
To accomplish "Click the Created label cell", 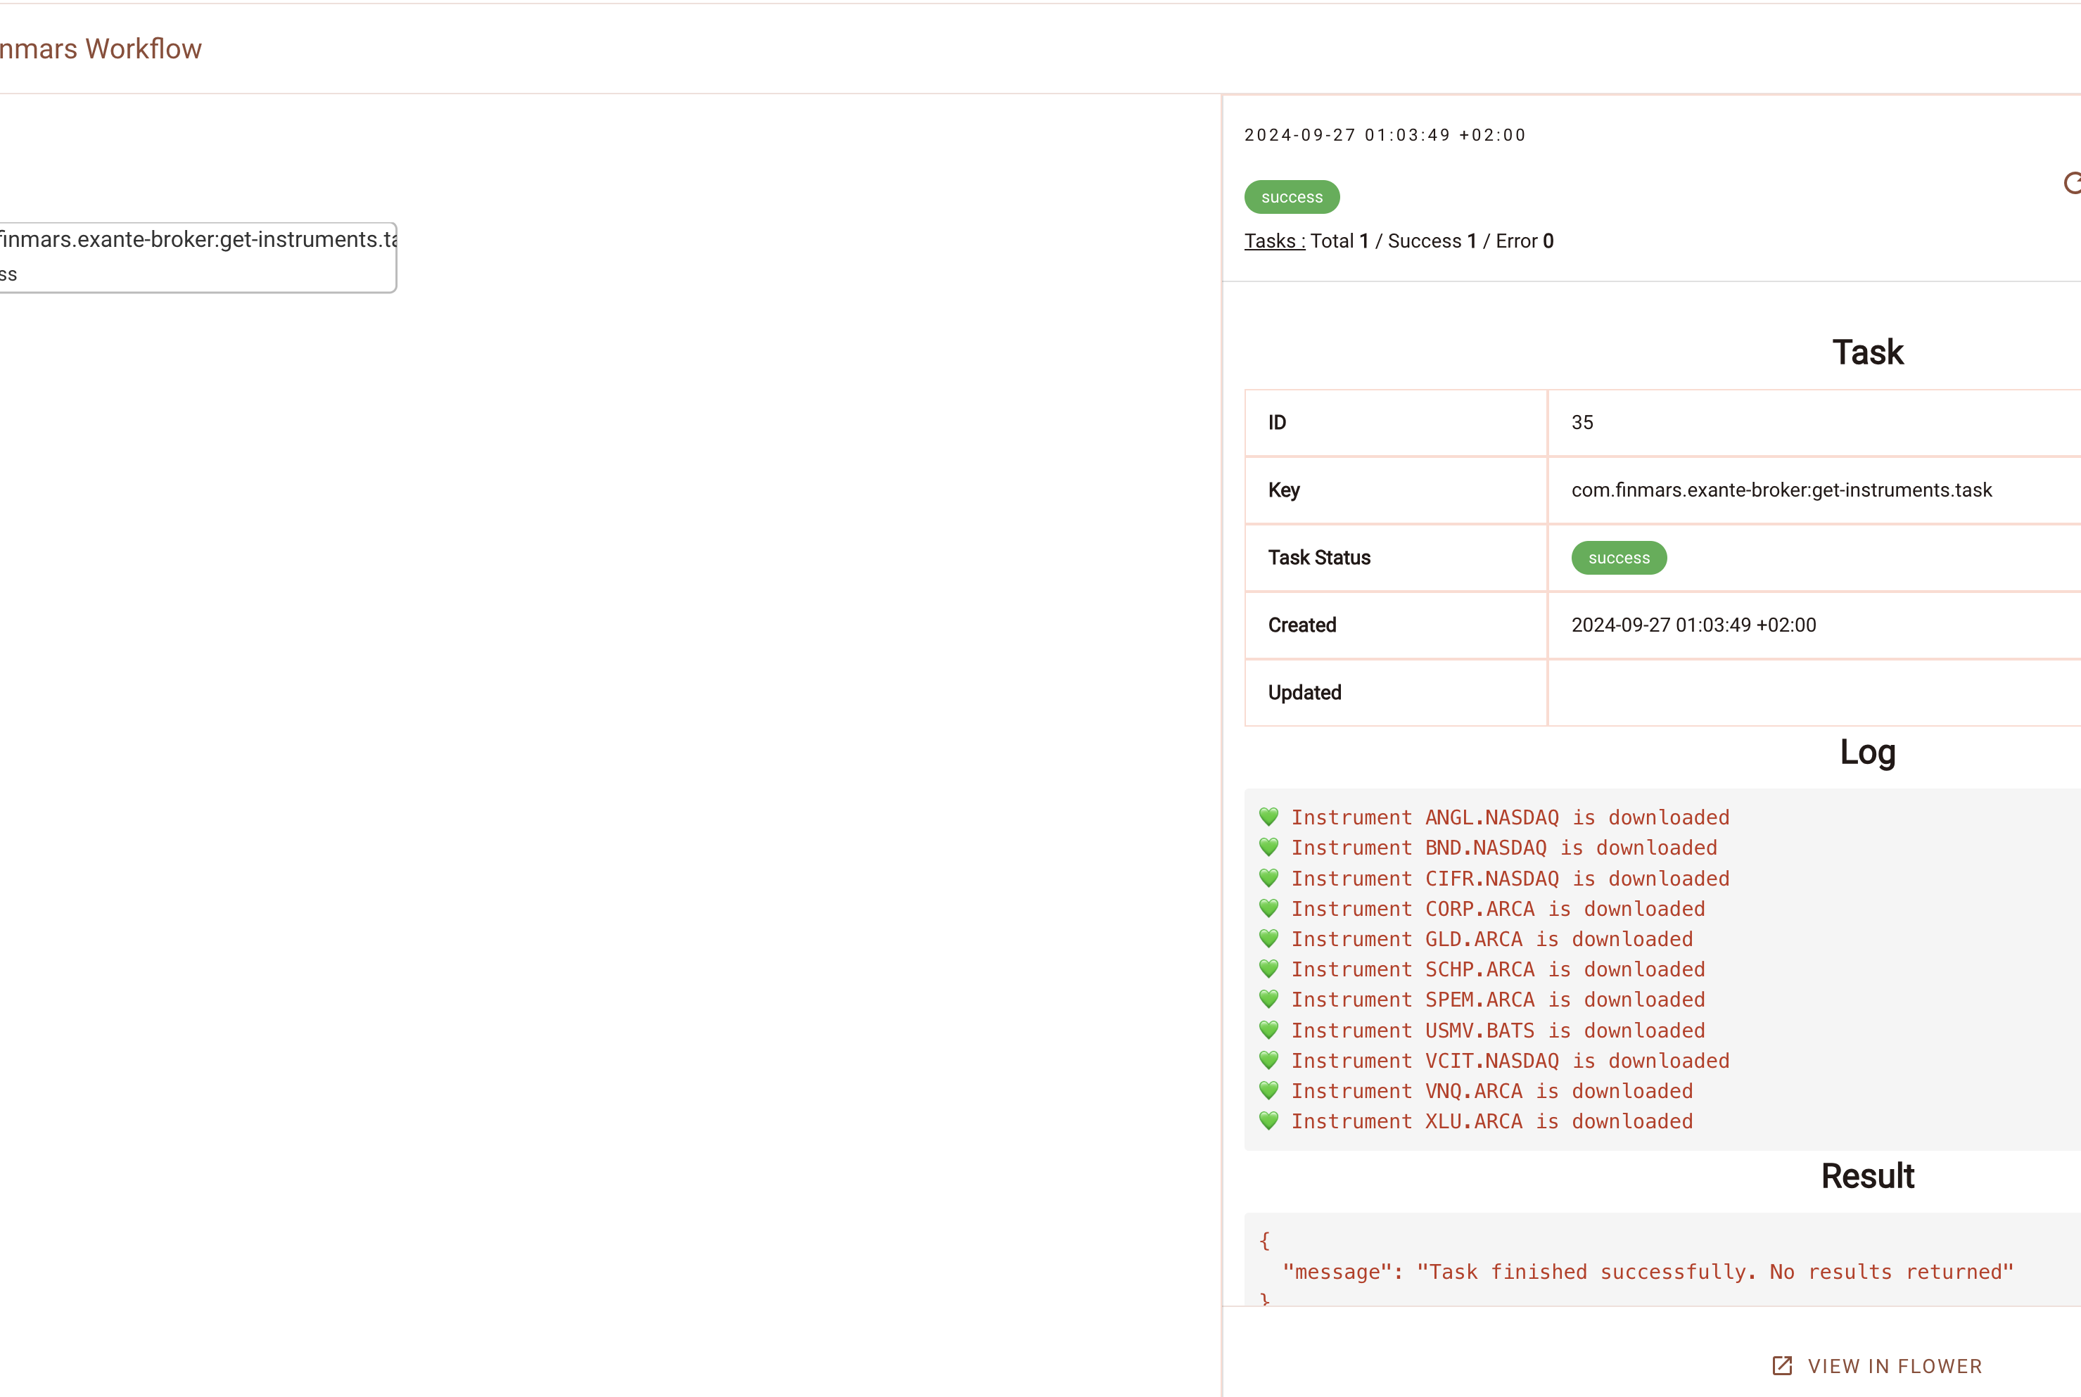I will [x=1395, y=625].
